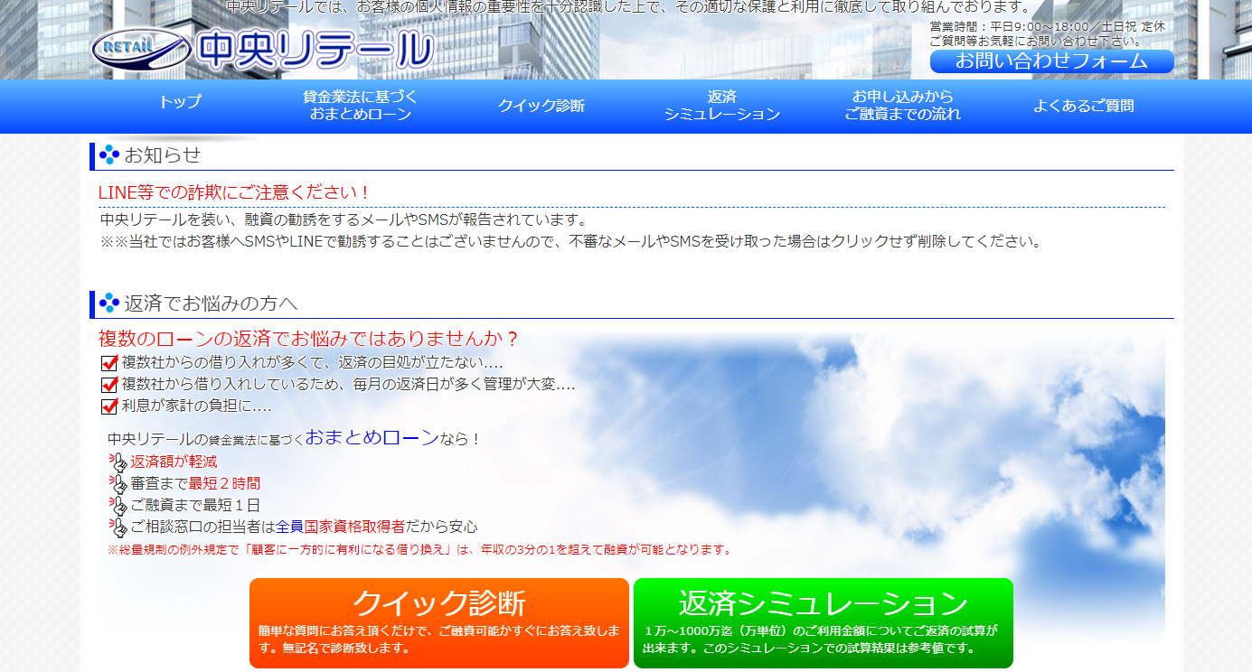
Task: Click the お知らせ section heading
Action: coord(162,154)
